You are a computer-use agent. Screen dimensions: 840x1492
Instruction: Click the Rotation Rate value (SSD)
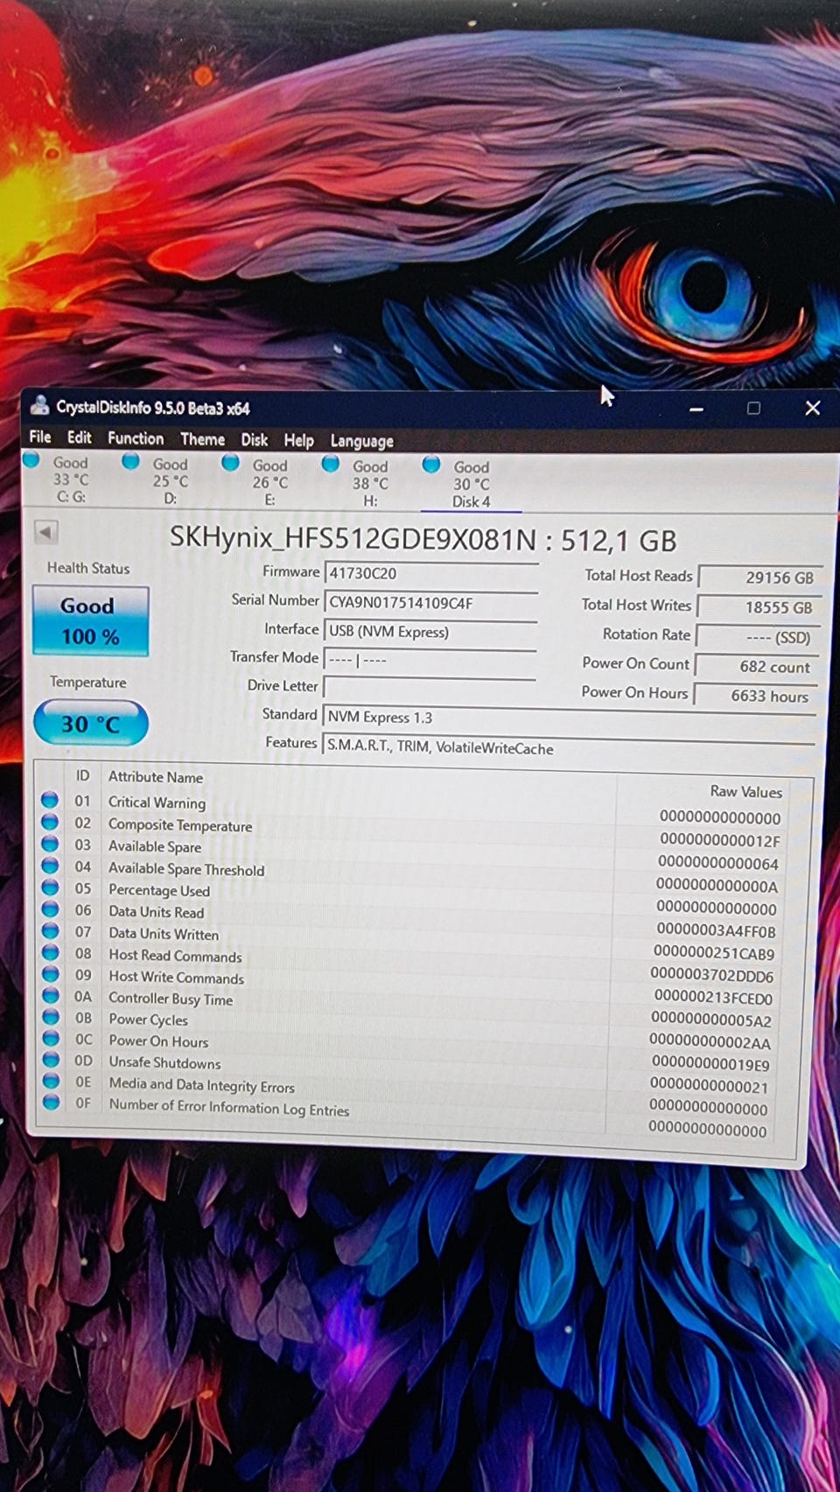759,637
